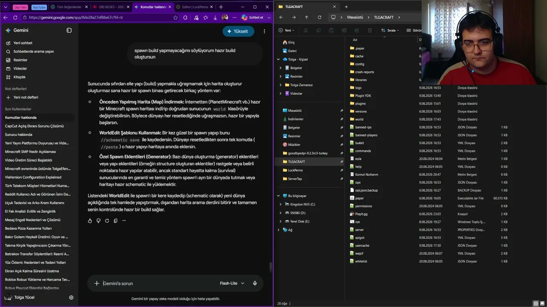Screen dimensions: 547x307
Task: Open the Flash-Lite model selector dropdown
Action: [x=232, y=283]
